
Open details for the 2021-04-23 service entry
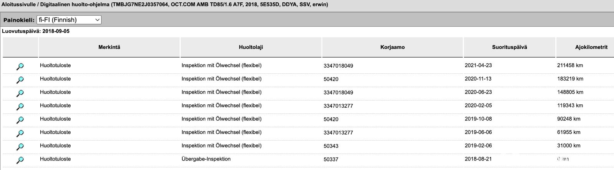pyautogui.click(x=20, y=66)
